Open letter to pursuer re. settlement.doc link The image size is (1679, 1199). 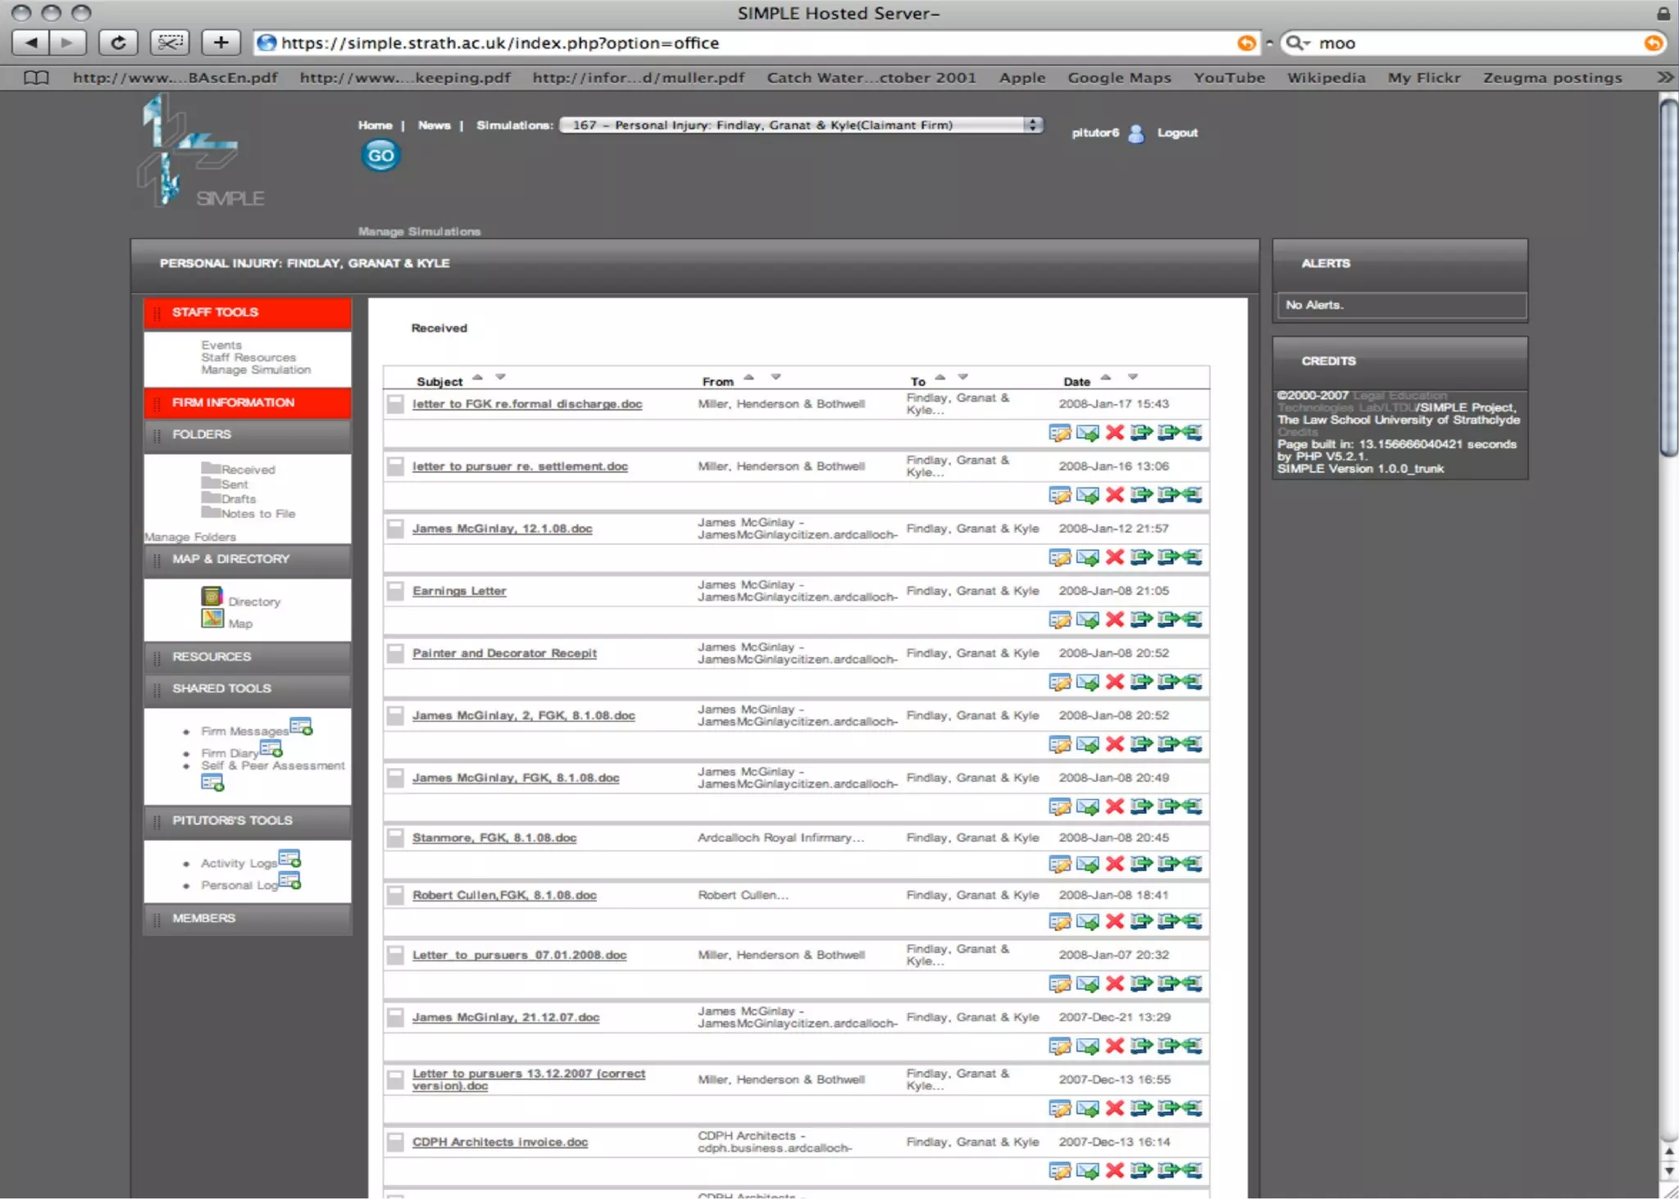[520, 466]
